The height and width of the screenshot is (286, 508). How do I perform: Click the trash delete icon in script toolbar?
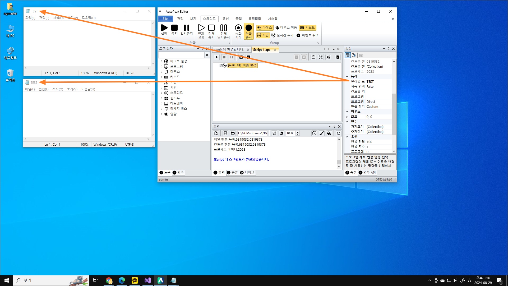click(x=338, y=57)
